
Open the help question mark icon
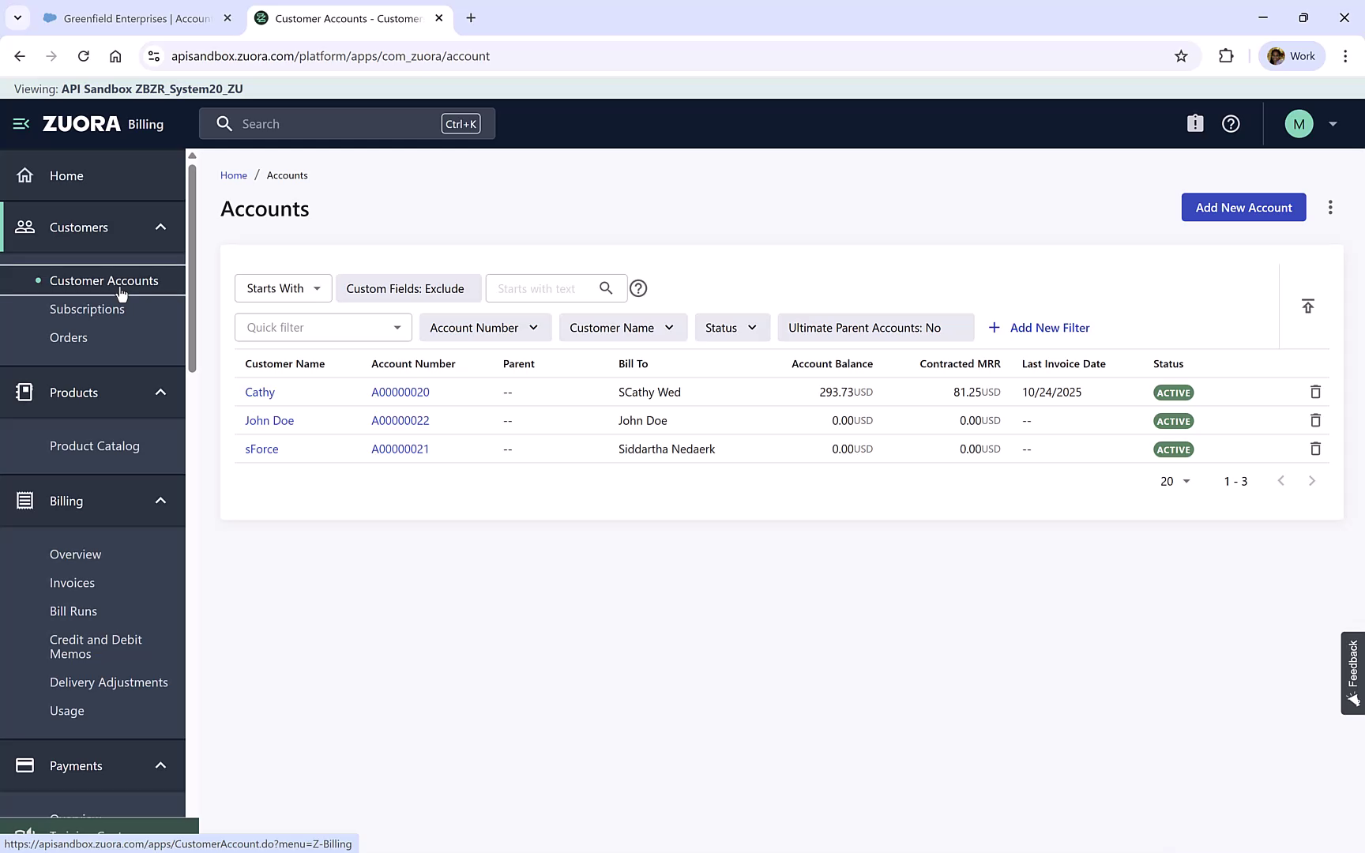[x=1231, y=123]
